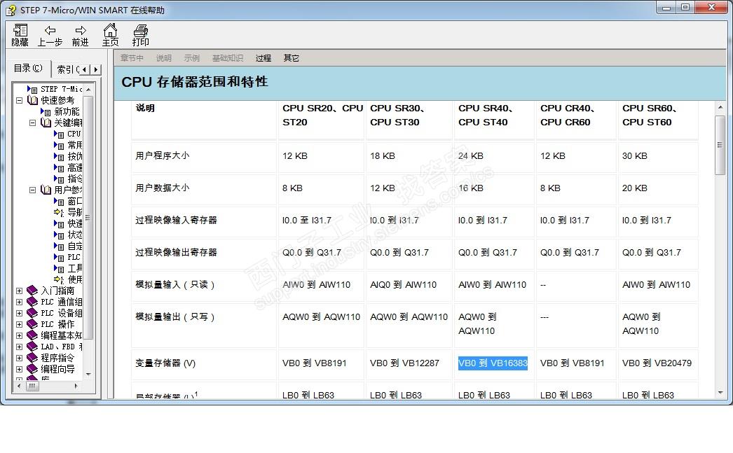
Task: Open the 其它 link in topic bar
Action: (292, 58)
